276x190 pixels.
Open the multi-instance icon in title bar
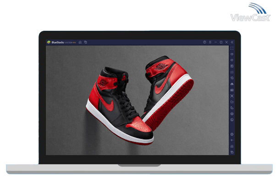(x=85, y=42)
